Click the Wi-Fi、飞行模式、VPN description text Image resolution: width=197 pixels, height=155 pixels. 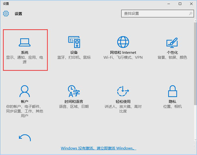123,57
